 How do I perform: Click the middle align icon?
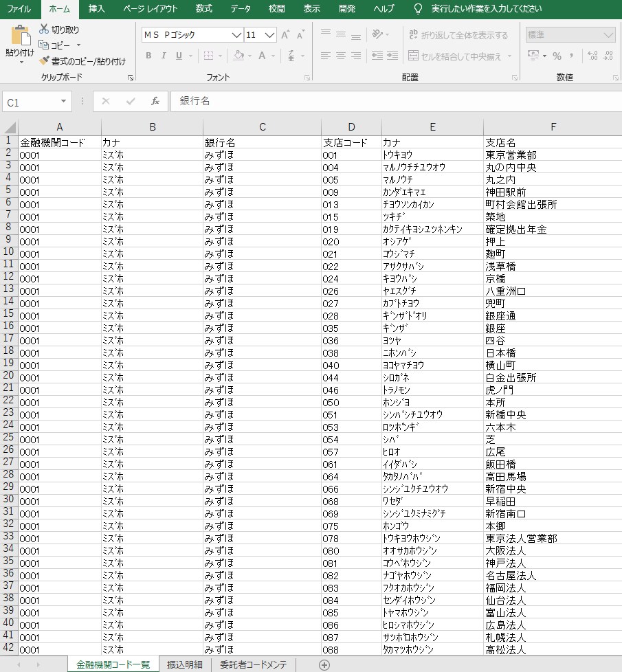(x=341, y=34)
